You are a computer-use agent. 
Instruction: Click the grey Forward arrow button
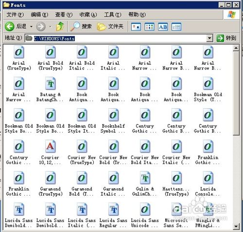(x=40, y=26)
